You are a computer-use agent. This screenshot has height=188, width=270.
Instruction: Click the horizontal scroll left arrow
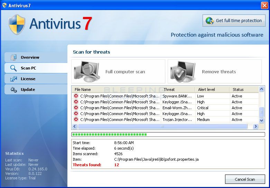(75, 126)
